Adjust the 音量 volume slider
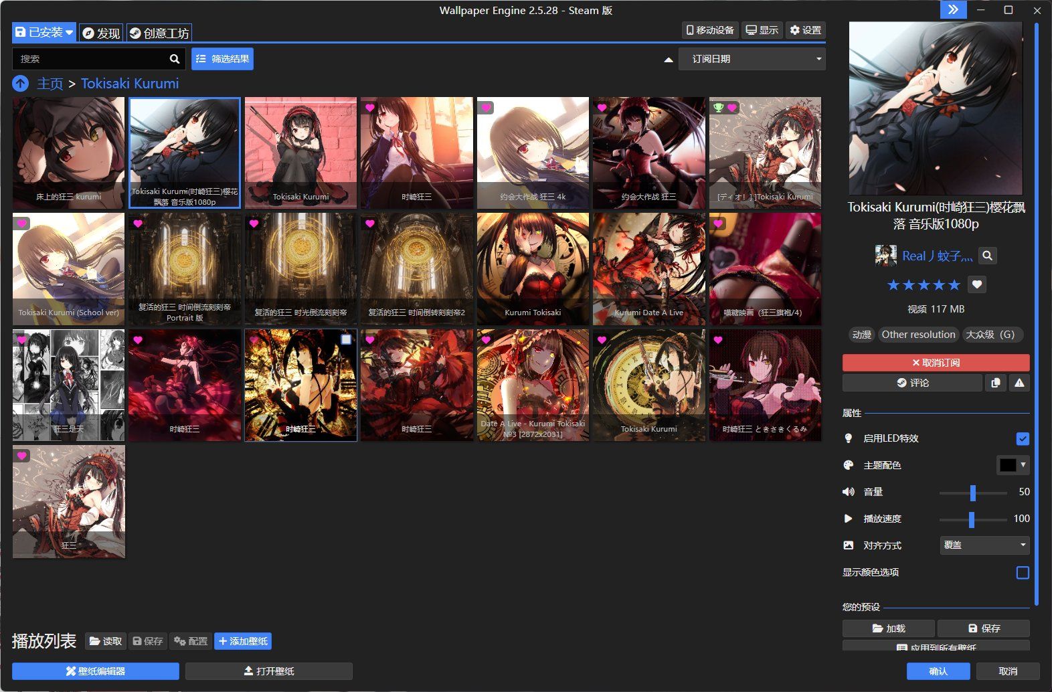This screenshot has height=692, width=1052. coord(973,493)
